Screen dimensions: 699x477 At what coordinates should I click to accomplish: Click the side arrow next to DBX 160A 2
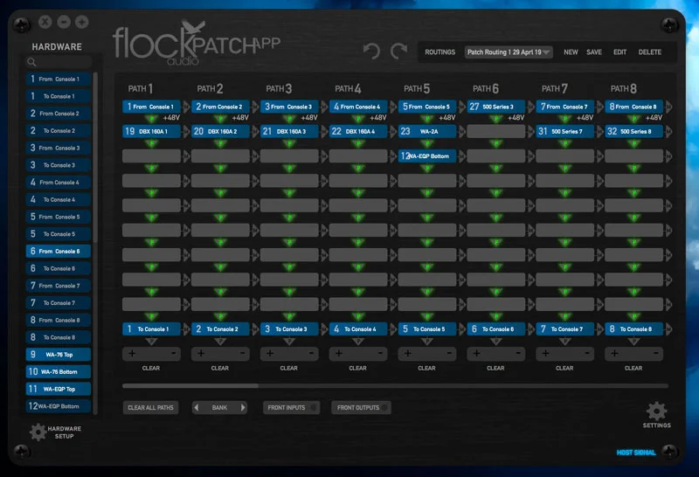[x=255, y=132]
